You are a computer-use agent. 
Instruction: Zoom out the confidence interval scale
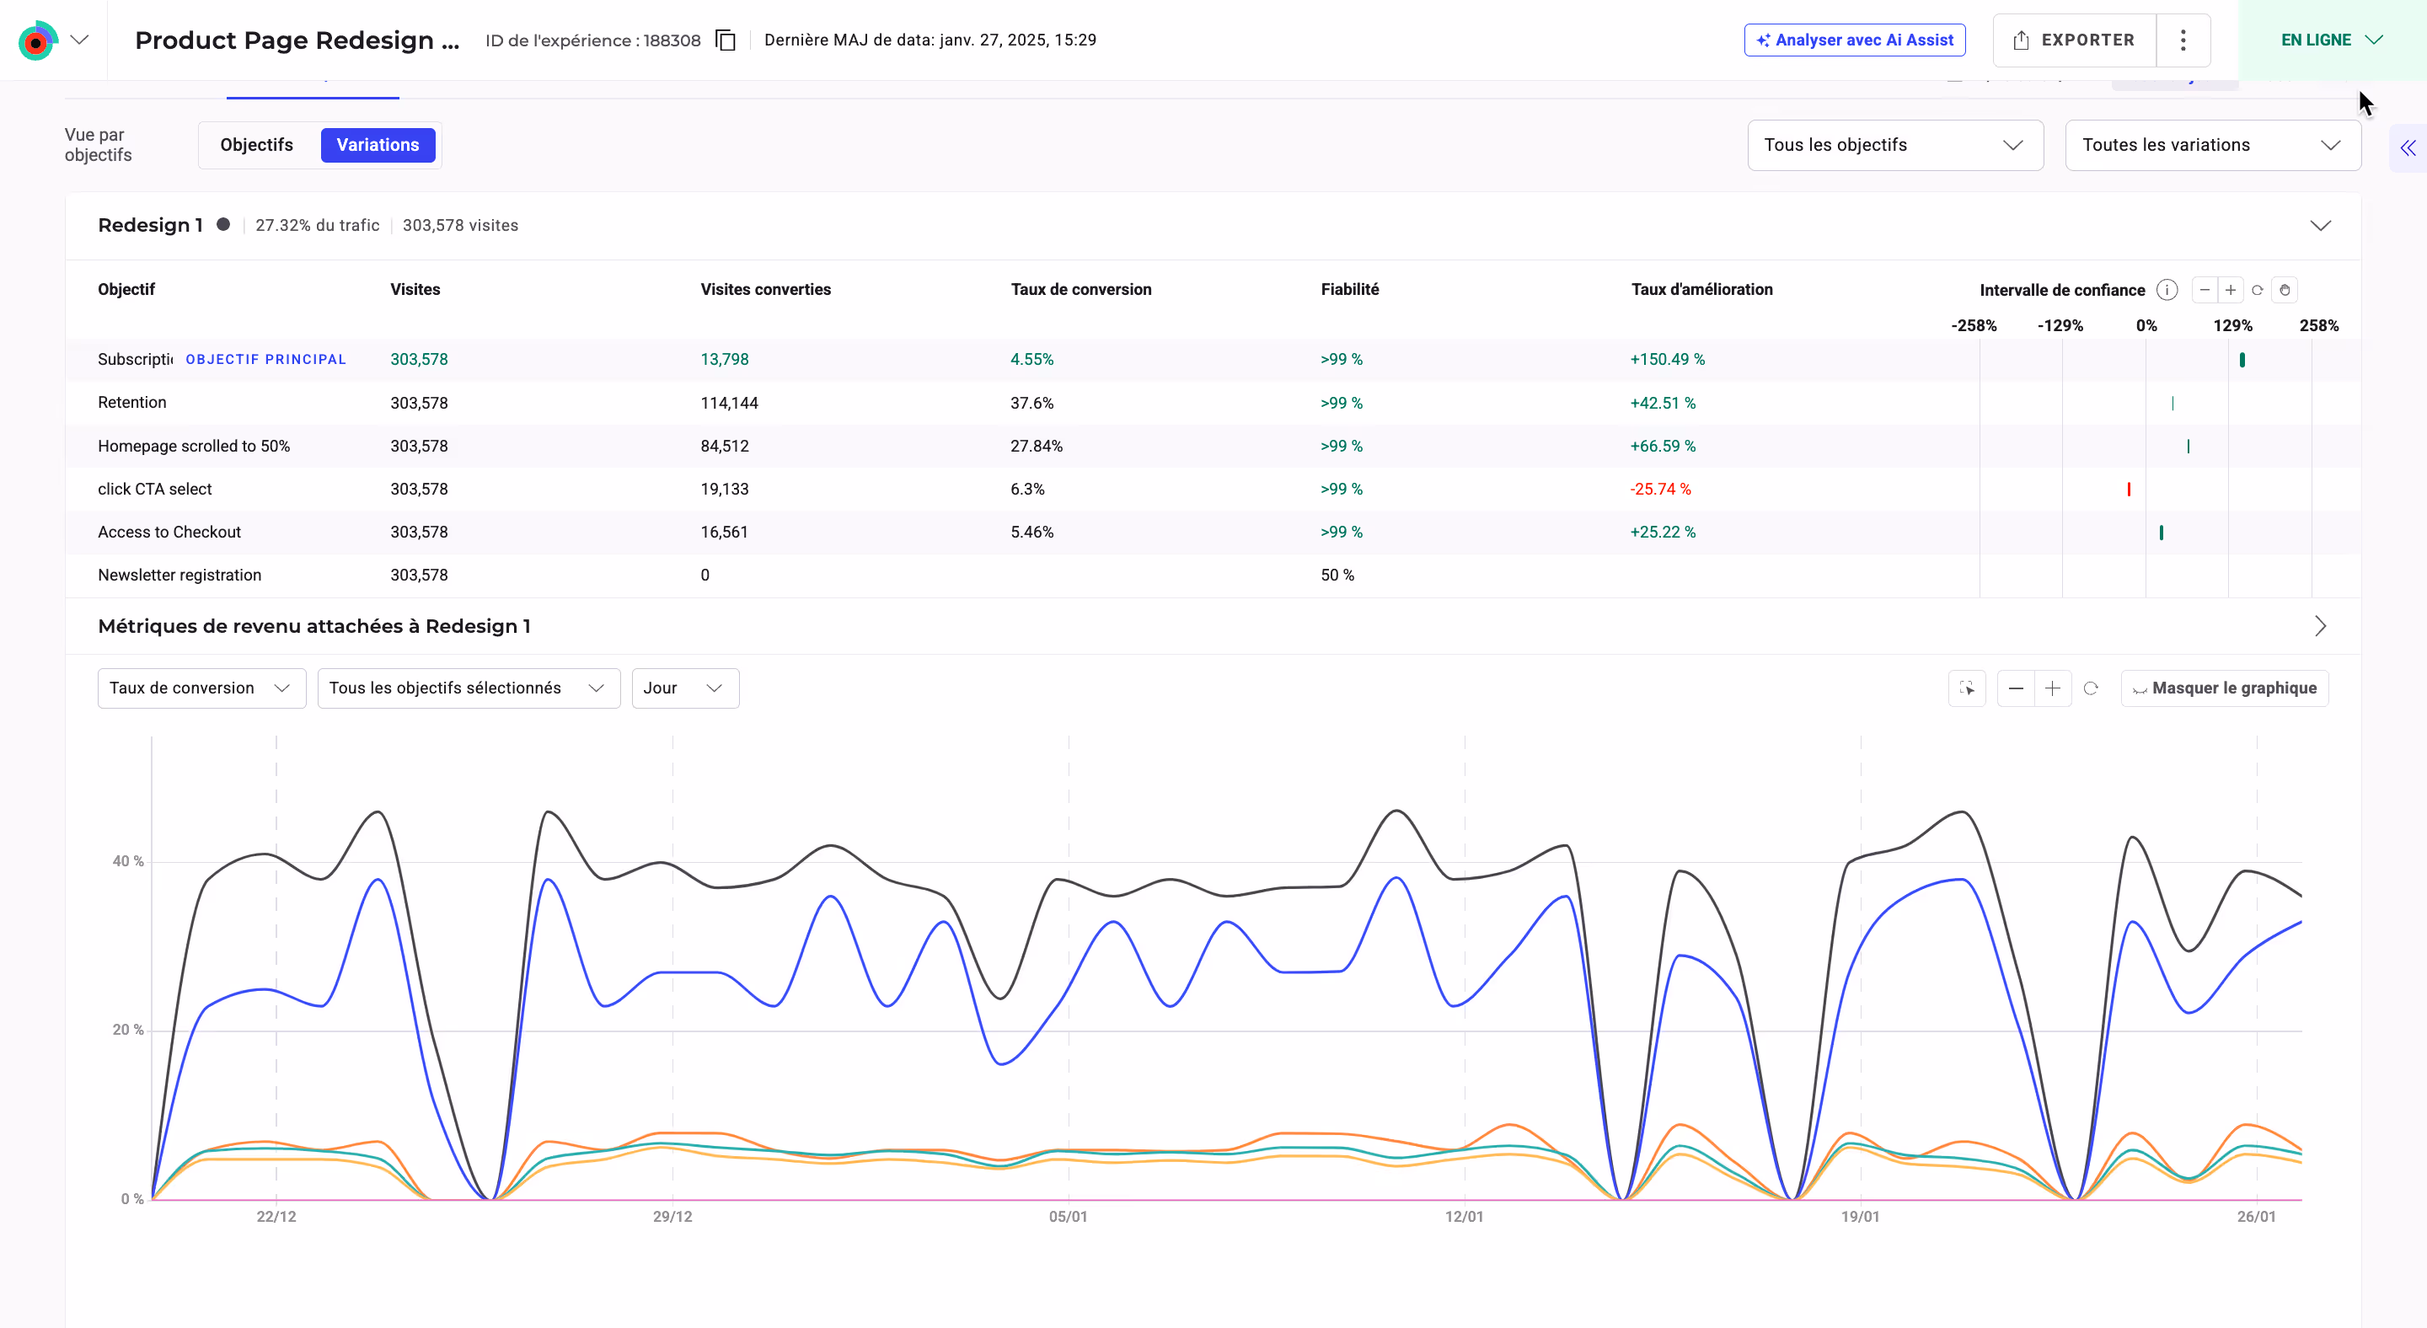2205,290
